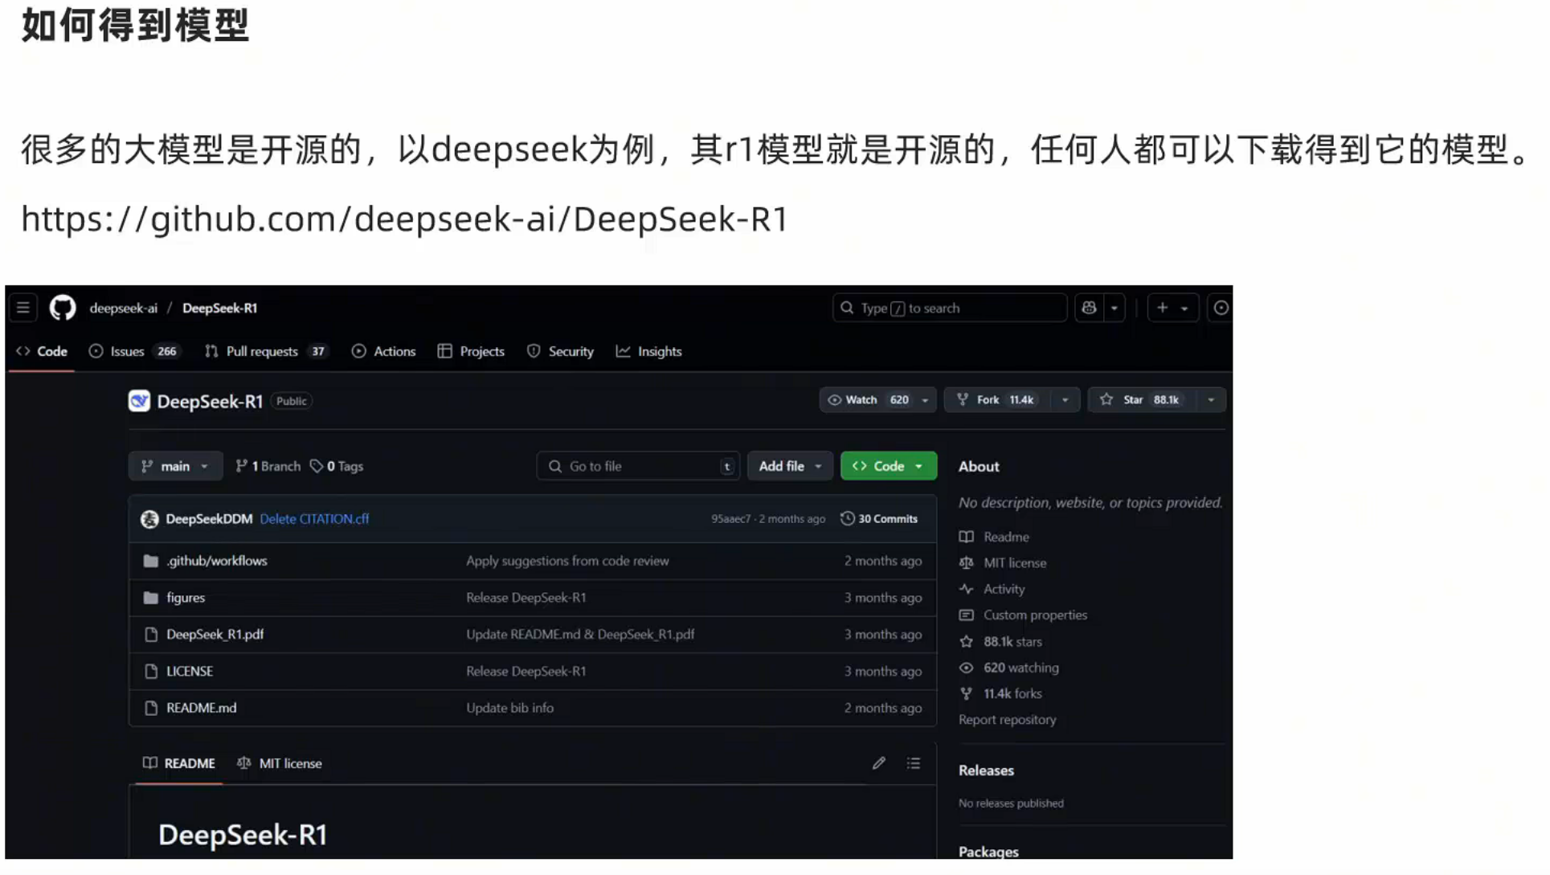The width and height of the screenshot is (1550, 875).
Task: Click the DeepSeek whale repository avatar
Action: point(139,401)
